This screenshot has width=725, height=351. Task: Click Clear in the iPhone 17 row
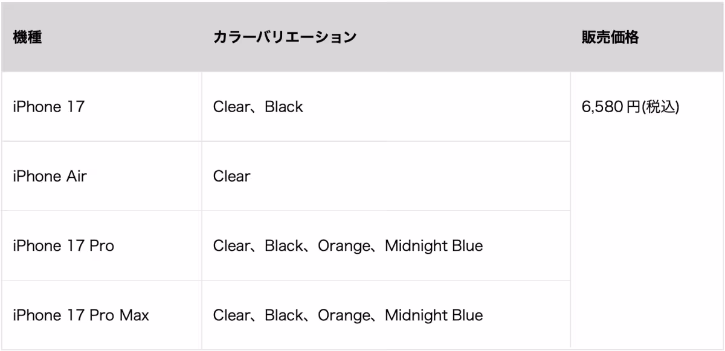(230, 107)
